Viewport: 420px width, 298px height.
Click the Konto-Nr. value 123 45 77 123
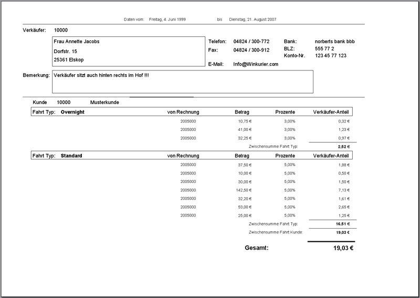[331, 55]
